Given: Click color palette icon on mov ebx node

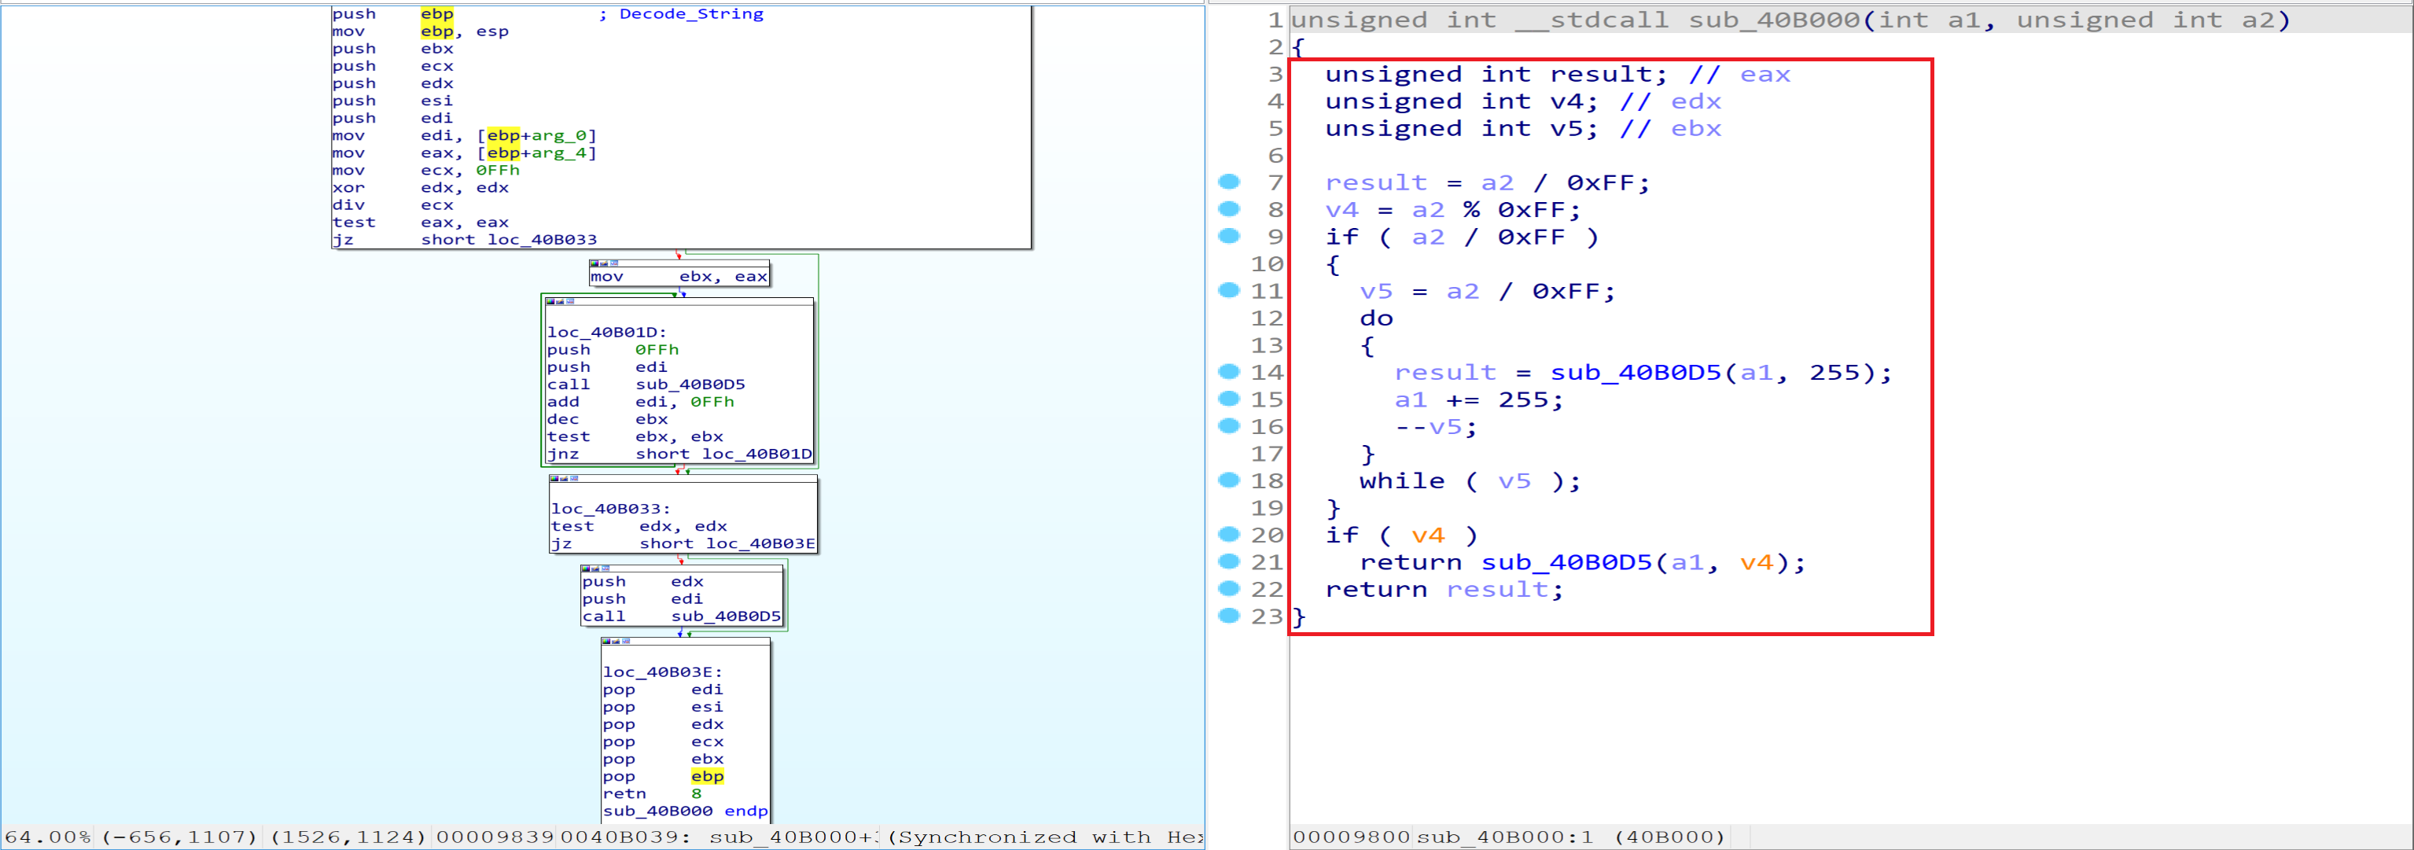Looking at the screenshot, I should coord(595,263).
